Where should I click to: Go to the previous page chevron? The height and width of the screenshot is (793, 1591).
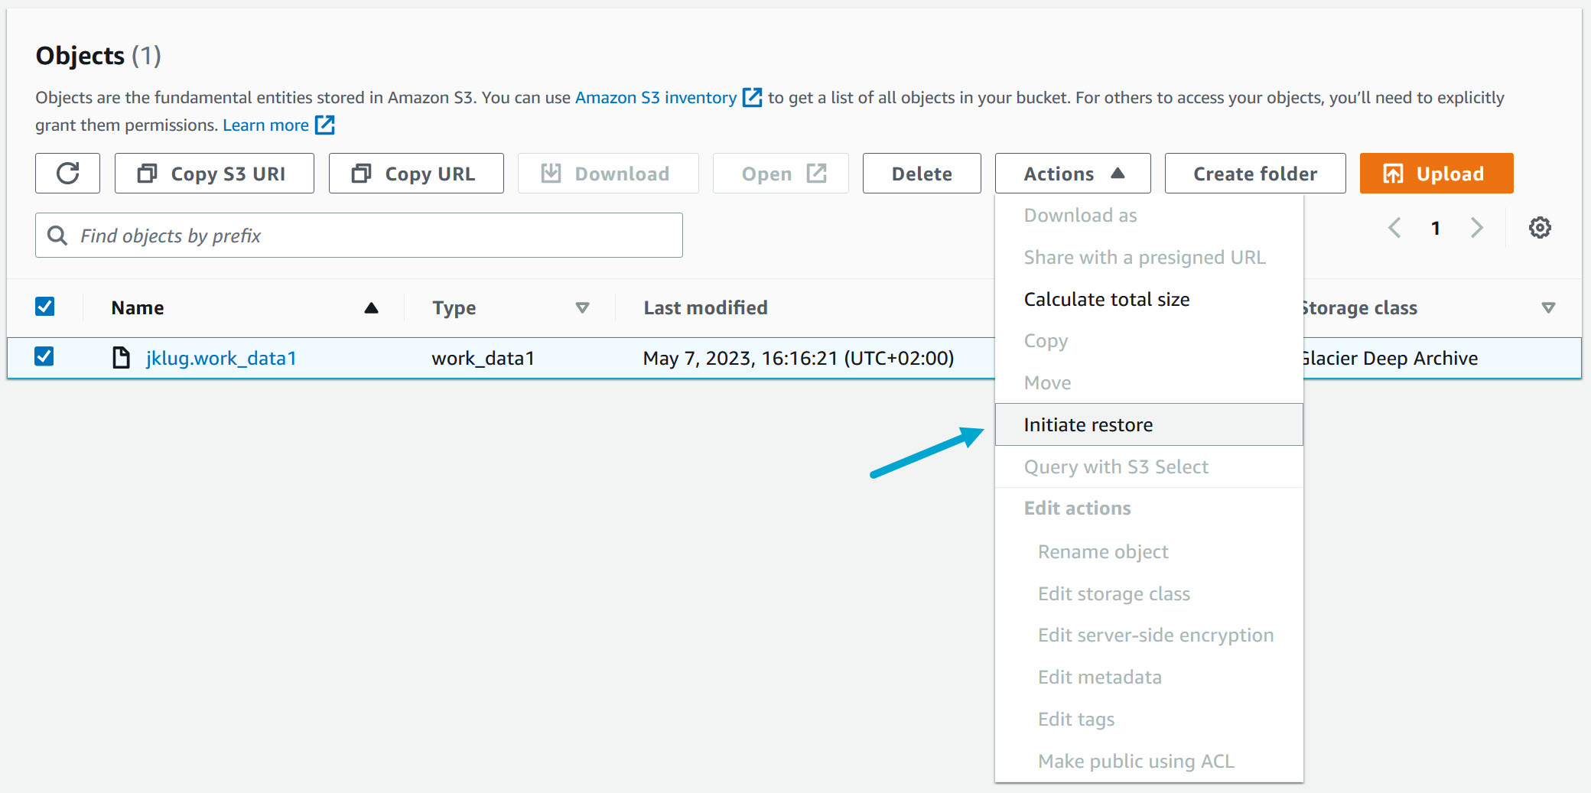(x=1394, y=228)
